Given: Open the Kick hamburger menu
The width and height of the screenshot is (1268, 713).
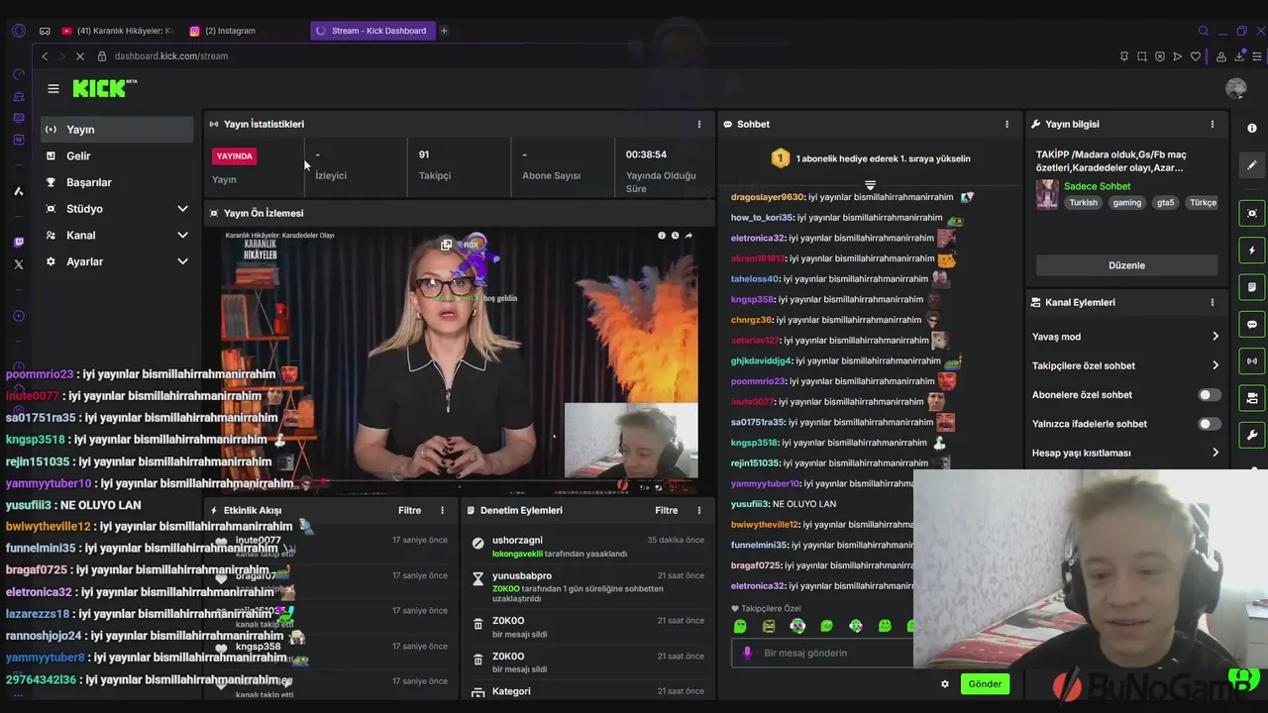Looking at the screenshot, I should 53,89.
